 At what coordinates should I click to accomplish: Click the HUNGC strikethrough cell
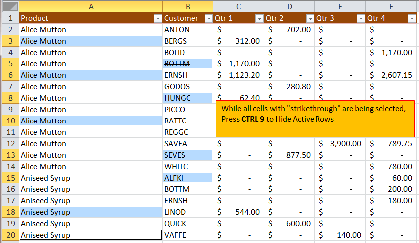coord(188,98)
